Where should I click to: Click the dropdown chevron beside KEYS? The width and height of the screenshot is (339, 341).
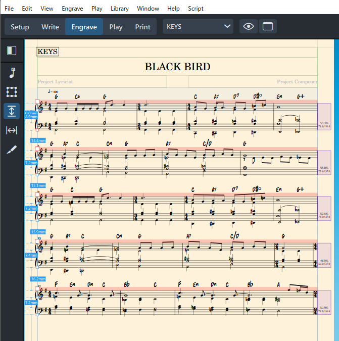point(227,26)
